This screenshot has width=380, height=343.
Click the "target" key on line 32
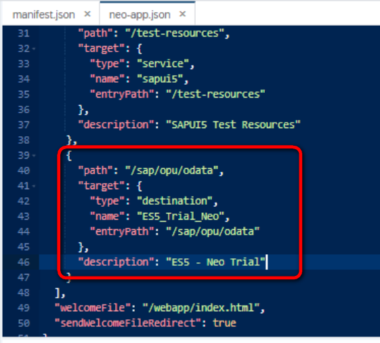[x=102, y=49]
